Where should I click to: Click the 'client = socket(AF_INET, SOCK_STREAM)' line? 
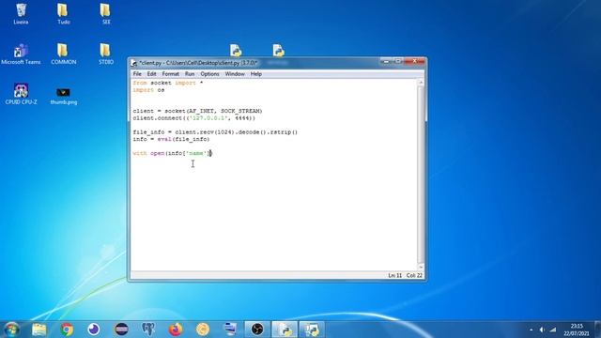pyautogui.click(x=197, y=111)
